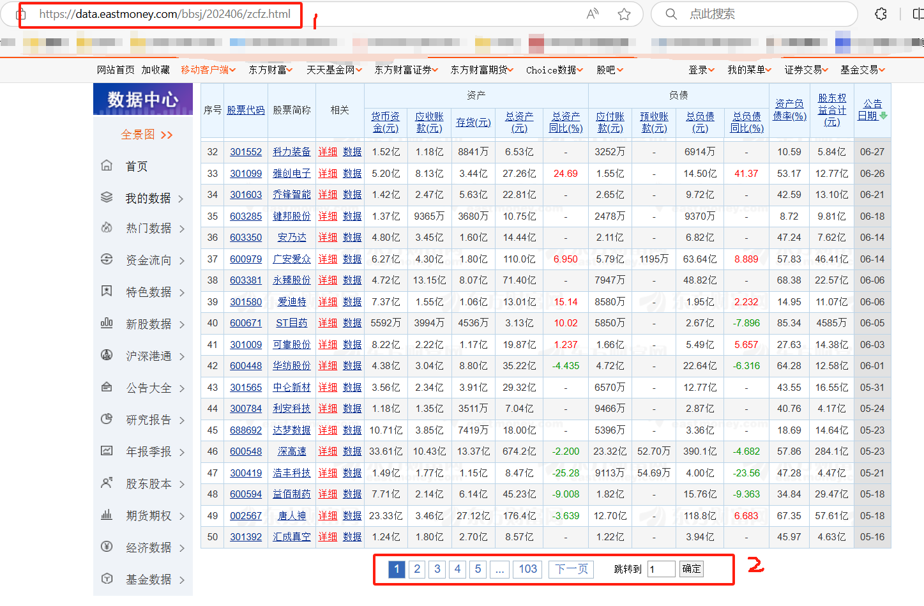Click the 下一页 next page button
924x606 pixels.
pos(572,569)
